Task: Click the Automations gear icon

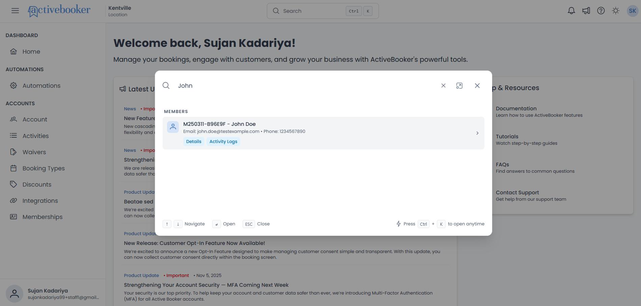Action: 13,86
